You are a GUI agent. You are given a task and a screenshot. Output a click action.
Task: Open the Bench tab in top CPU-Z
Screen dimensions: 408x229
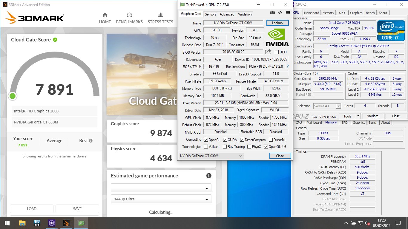click(x=370, y=13)
